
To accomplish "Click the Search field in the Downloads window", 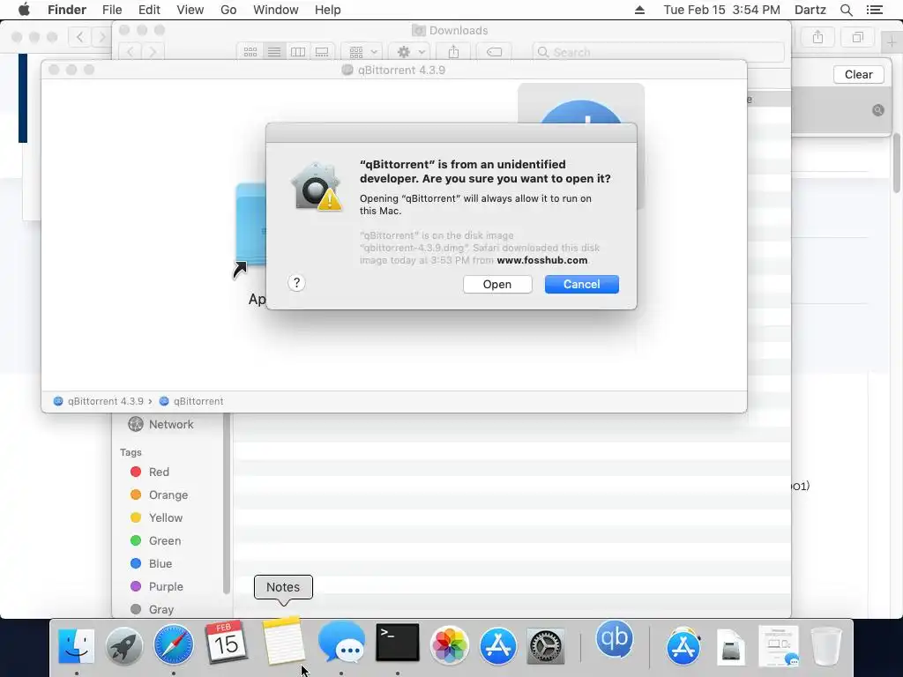I will [659, 52].
